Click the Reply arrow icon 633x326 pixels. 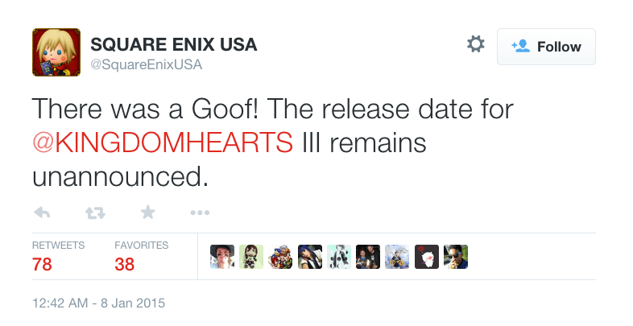pos(43,213)
